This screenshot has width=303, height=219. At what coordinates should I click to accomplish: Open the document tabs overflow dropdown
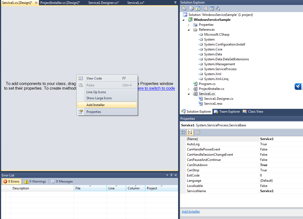click(x=175, y=2)
